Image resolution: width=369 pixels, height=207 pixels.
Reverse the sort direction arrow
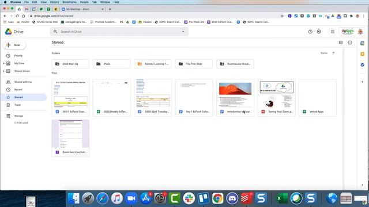tap(333, 53)
